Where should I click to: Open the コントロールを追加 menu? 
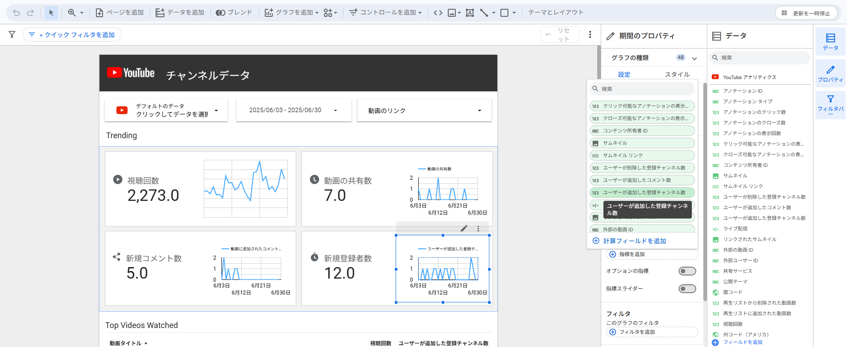click(x=385, y=13)
